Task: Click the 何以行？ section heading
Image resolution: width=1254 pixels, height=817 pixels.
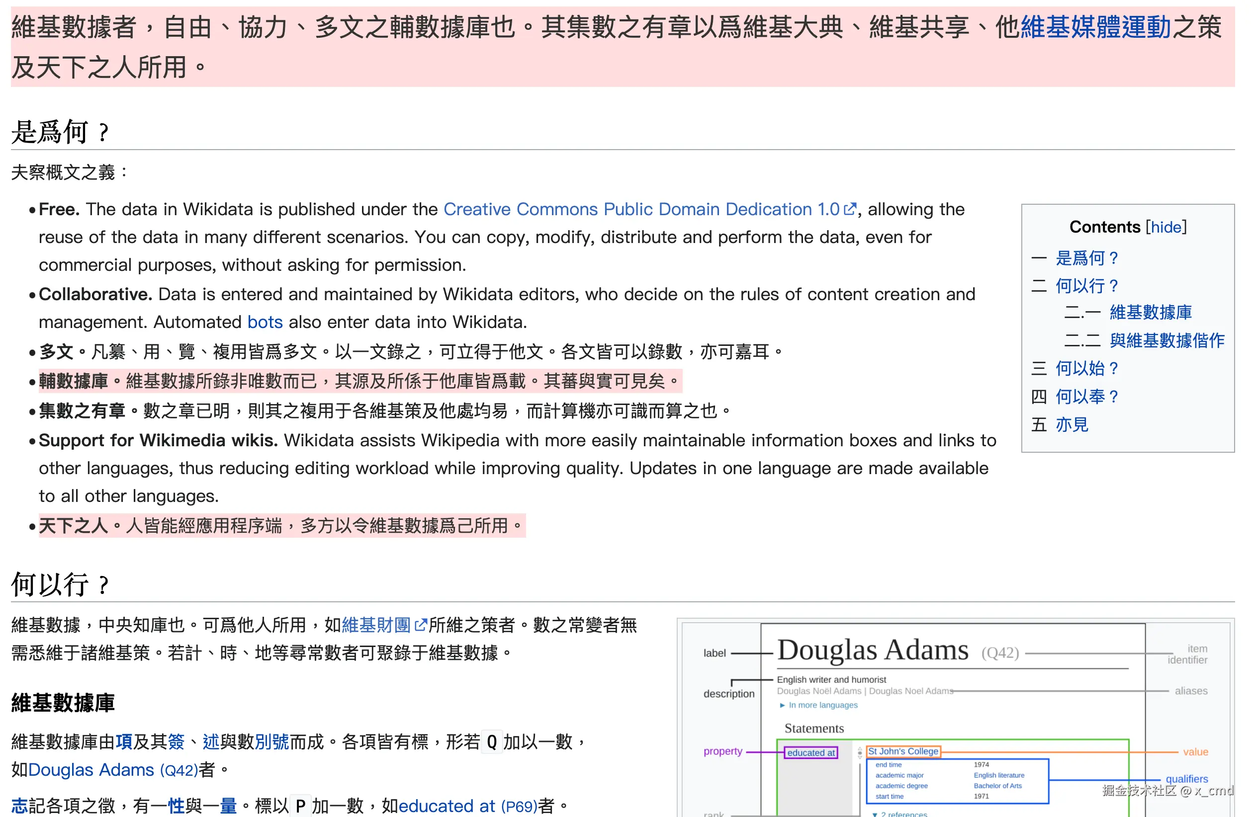Action: (x=60, y=584)
